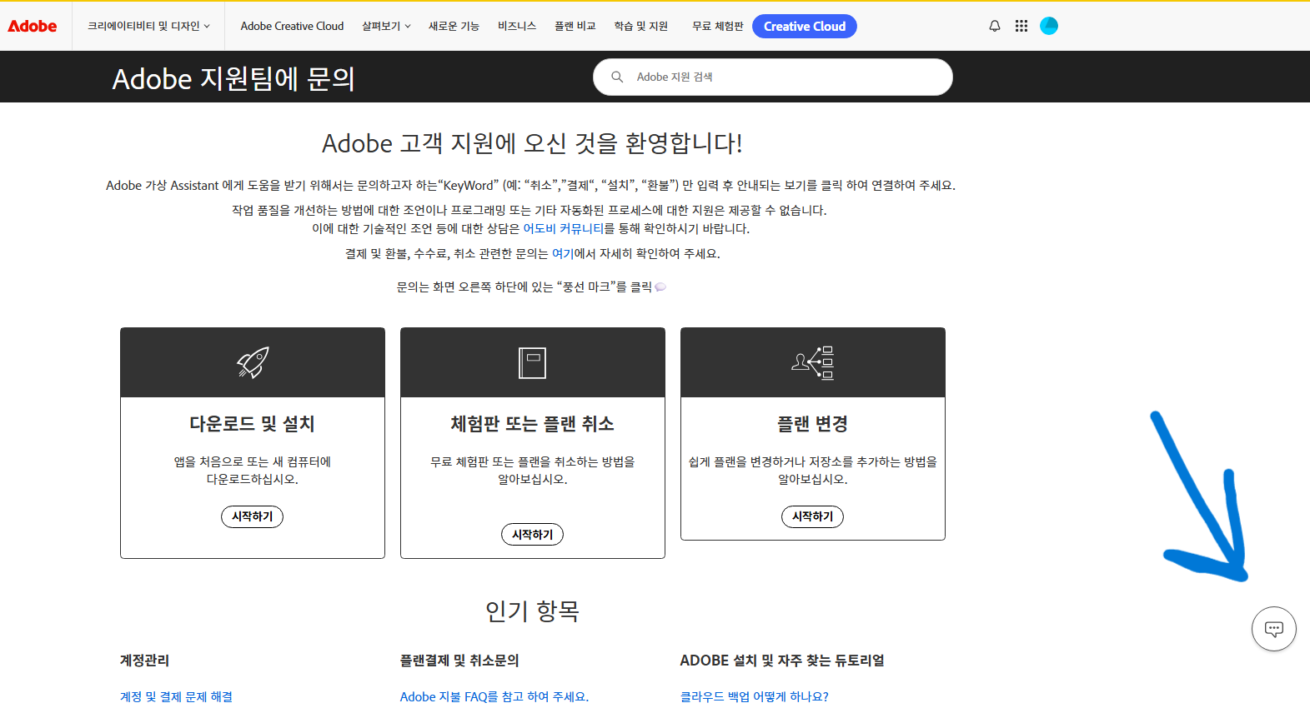Open the 여기 link for billing details
Image resolution: width=1310 pixels, height=708 pixels.
coord(563,253)
